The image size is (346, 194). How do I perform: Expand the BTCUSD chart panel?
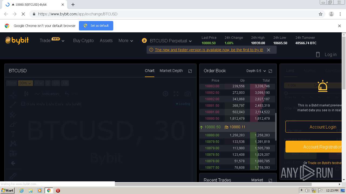click(x=190, y=71)
